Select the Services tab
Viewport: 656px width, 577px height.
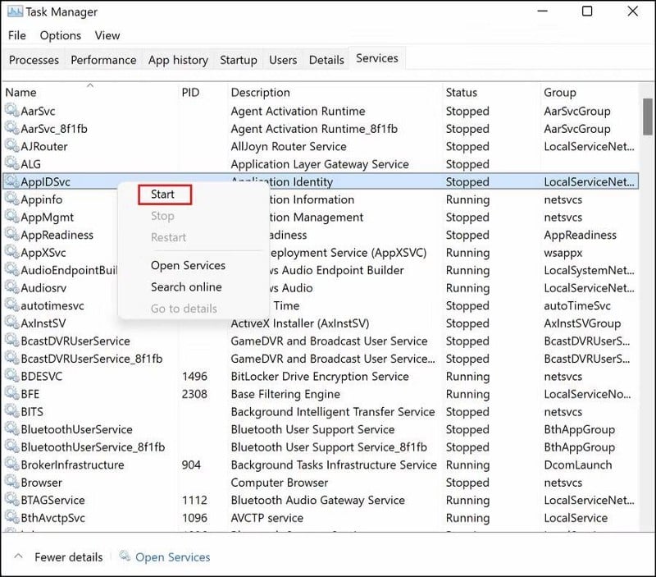coord(377,58)
